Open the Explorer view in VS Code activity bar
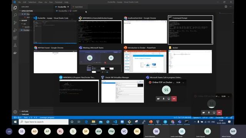246x138 pixels. (15, 8)
